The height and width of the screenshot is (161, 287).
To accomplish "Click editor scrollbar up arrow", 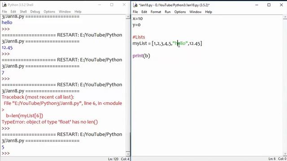I will tap(285, 17).
